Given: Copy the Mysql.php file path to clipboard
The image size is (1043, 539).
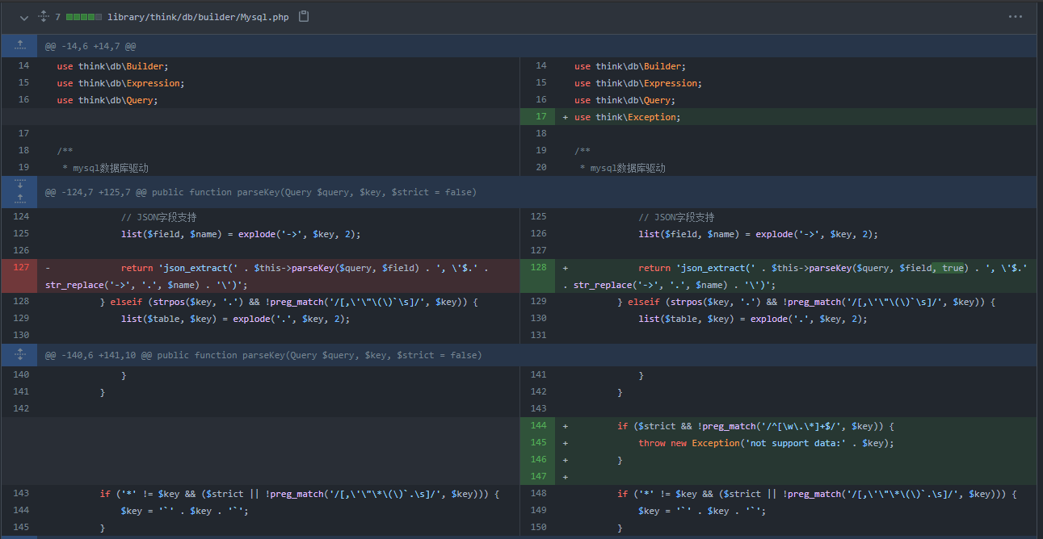Looking at the screenshot, I should click(x=304, y=17).
